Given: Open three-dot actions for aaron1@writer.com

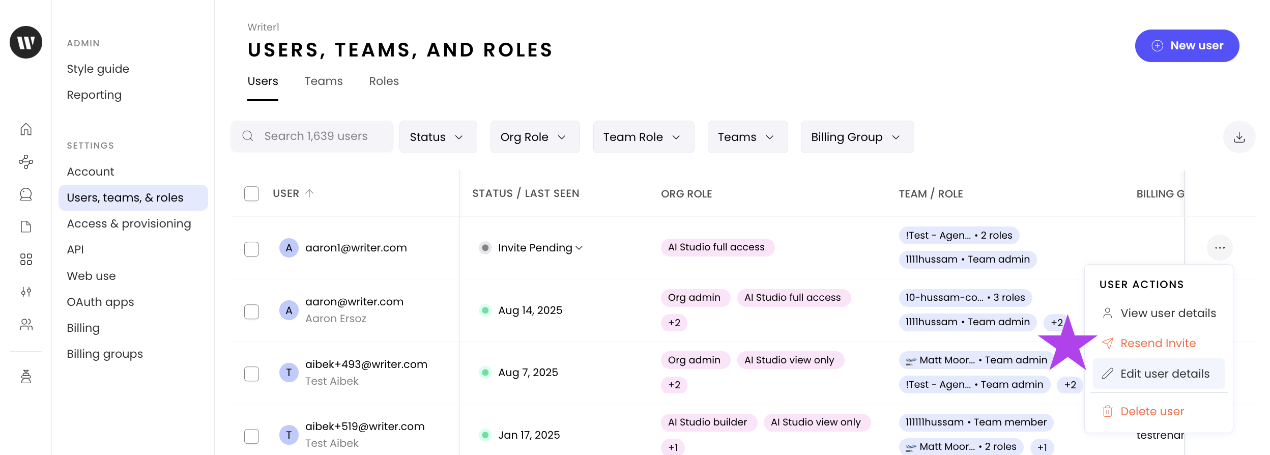Looking at the screenshot, I should pos(1220,248).
